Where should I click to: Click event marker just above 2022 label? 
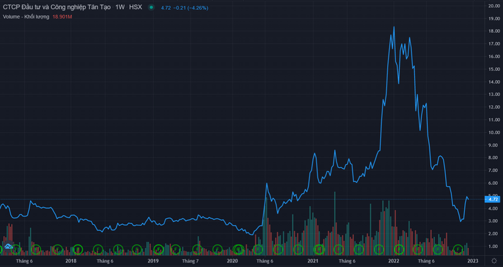(x=398, y=249)
